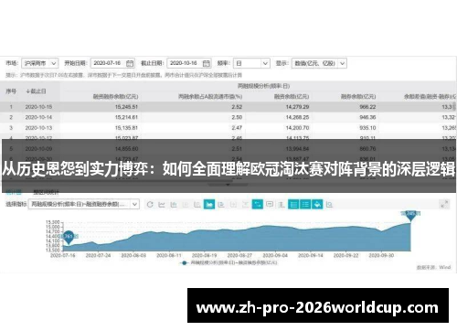Viewport: 457px width, 331px height.
Task: Click the icon between the speech-bubble and table-view icons
Action: pos(282,204)
